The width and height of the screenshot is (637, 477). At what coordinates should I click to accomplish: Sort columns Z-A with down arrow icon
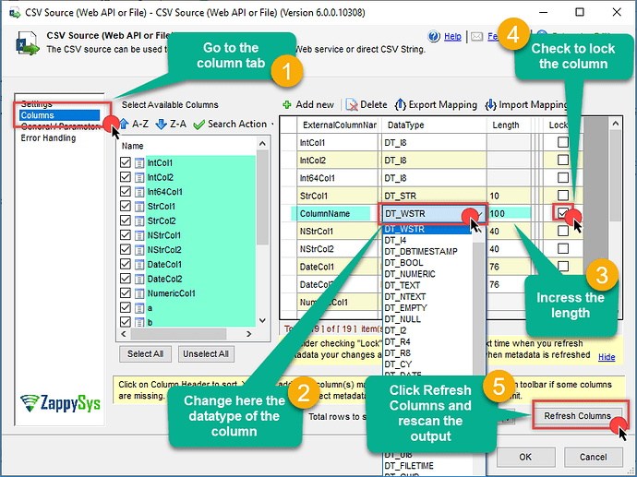[x=162, y=124]
